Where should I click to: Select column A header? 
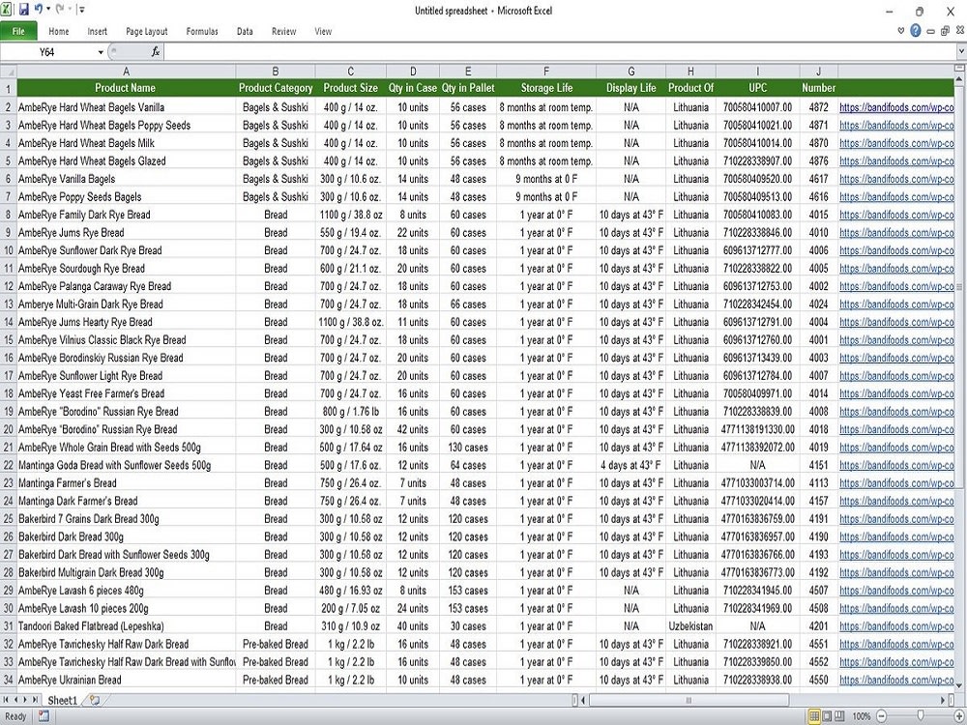click(126, 72)
